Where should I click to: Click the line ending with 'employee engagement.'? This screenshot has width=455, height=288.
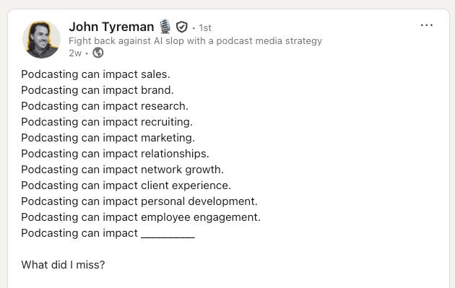click(x=141, y=217)
